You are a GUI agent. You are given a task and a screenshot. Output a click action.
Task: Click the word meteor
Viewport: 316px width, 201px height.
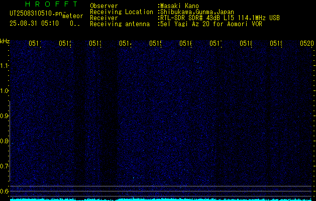click(x=73, y=16)
